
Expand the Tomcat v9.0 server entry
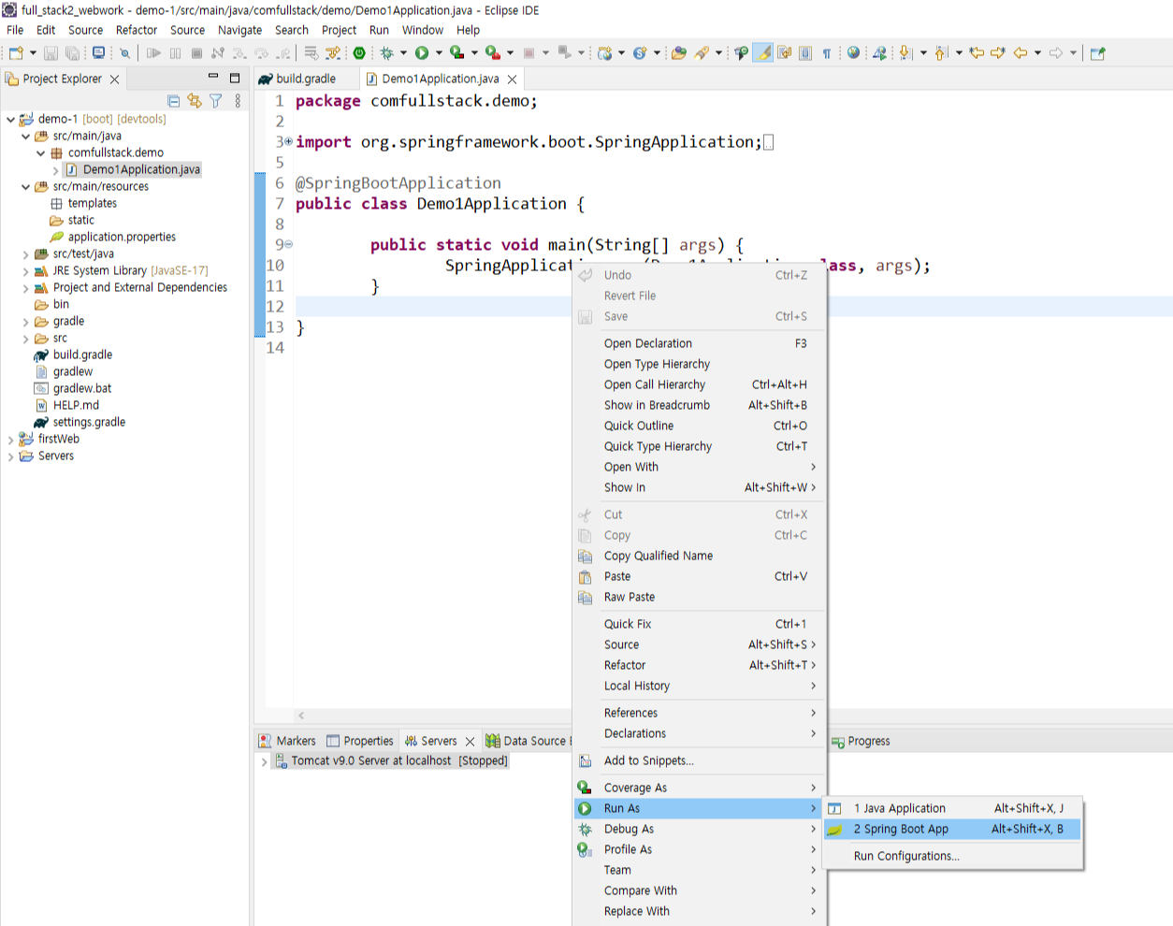click(264, 761)
